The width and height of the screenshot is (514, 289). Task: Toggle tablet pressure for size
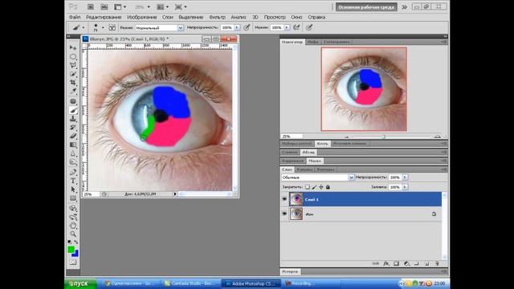[x=309, y=27]
